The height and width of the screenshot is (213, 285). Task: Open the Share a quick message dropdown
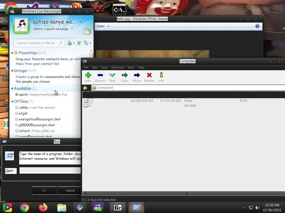(x=72, y=28)
